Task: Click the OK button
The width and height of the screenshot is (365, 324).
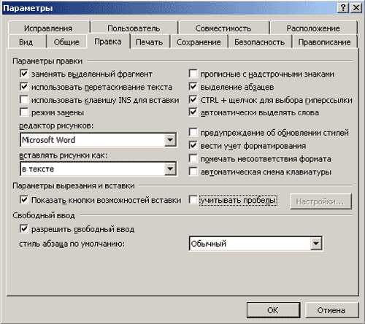Action: point(273,310)
